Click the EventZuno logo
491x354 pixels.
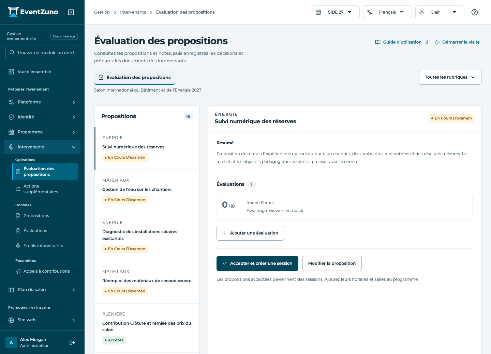33,12
